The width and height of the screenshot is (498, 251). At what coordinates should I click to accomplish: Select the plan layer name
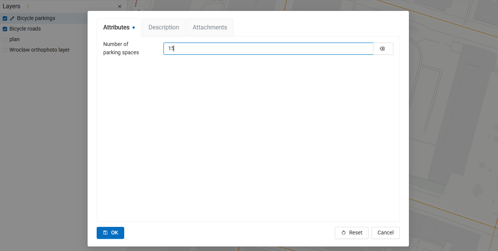(14, 40)
